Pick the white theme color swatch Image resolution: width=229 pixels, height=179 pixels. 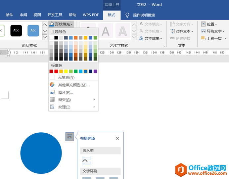click(x=51, y=38)
